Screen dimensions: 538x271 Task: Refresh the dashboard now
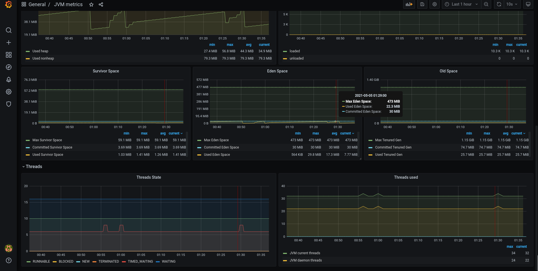[499, 4]
